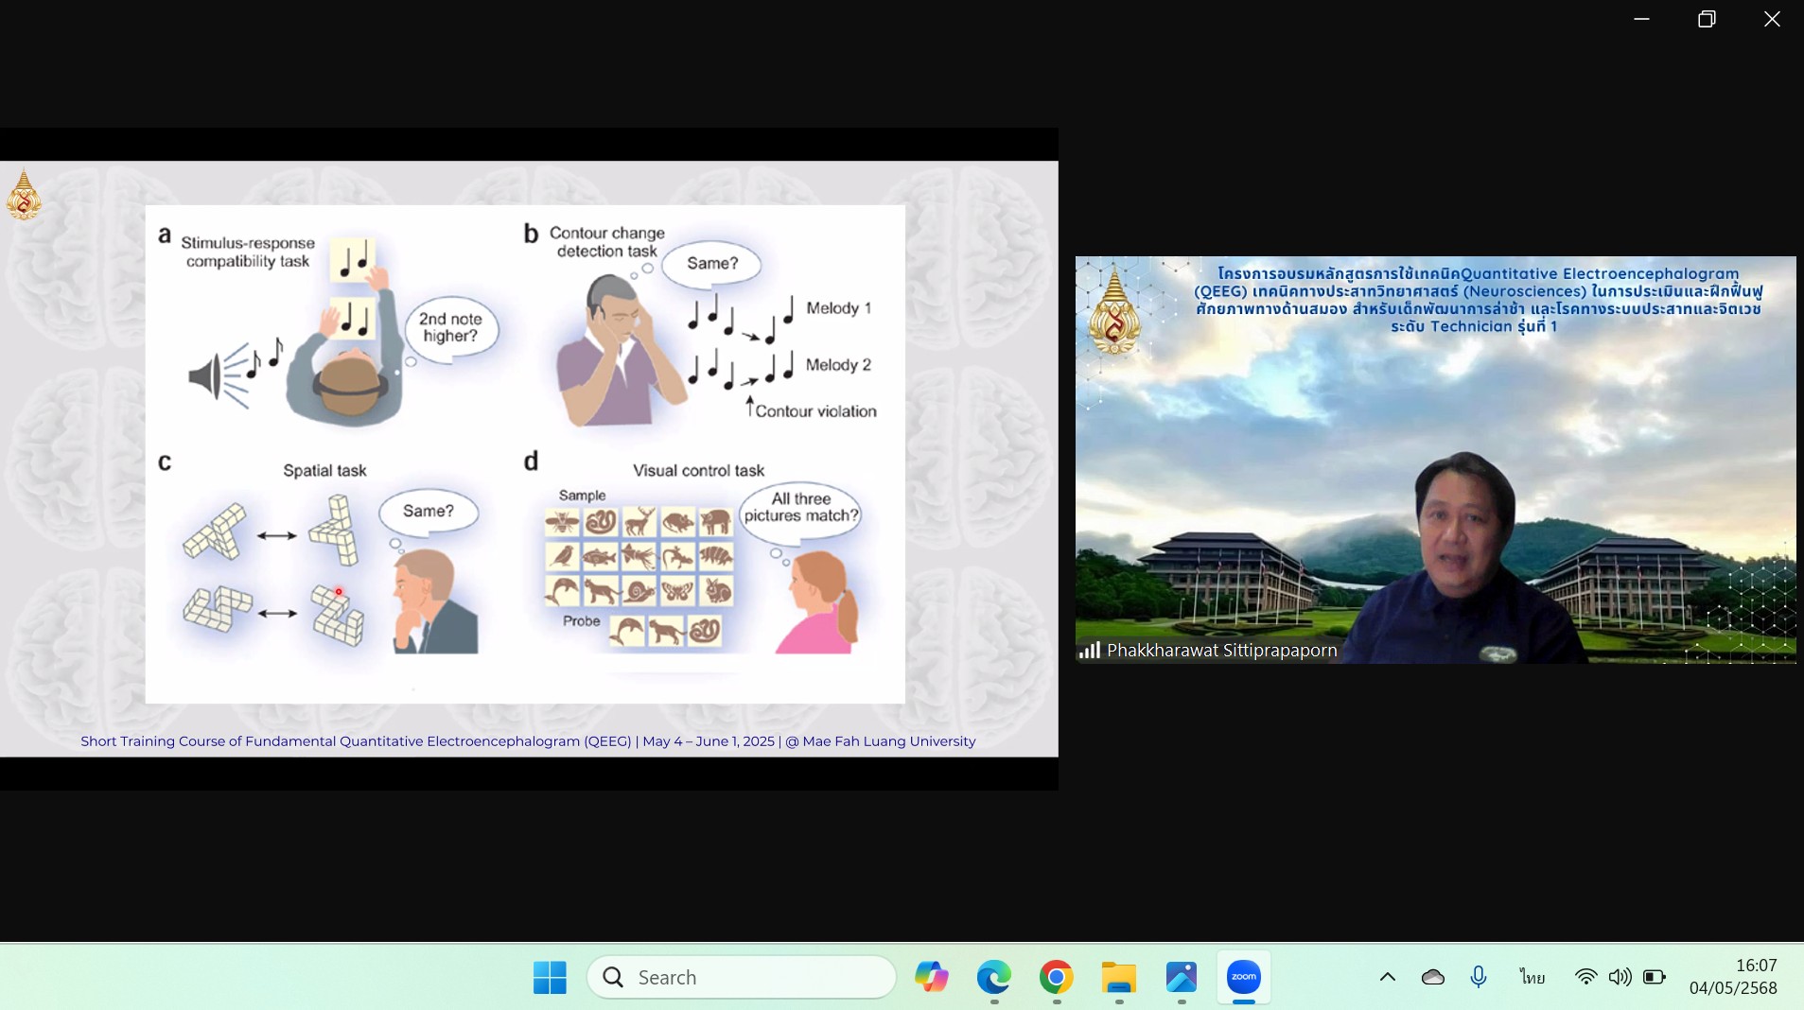Open Microsoft Edge from the taskbar
1804x1010 pixels.
coord(993,977)
